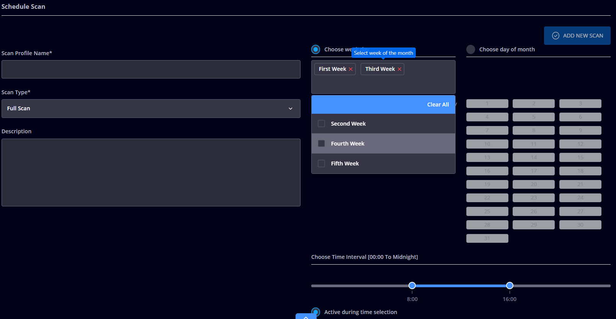Enable Active during time selection radio
616x319 pixels.
(316, 312)
